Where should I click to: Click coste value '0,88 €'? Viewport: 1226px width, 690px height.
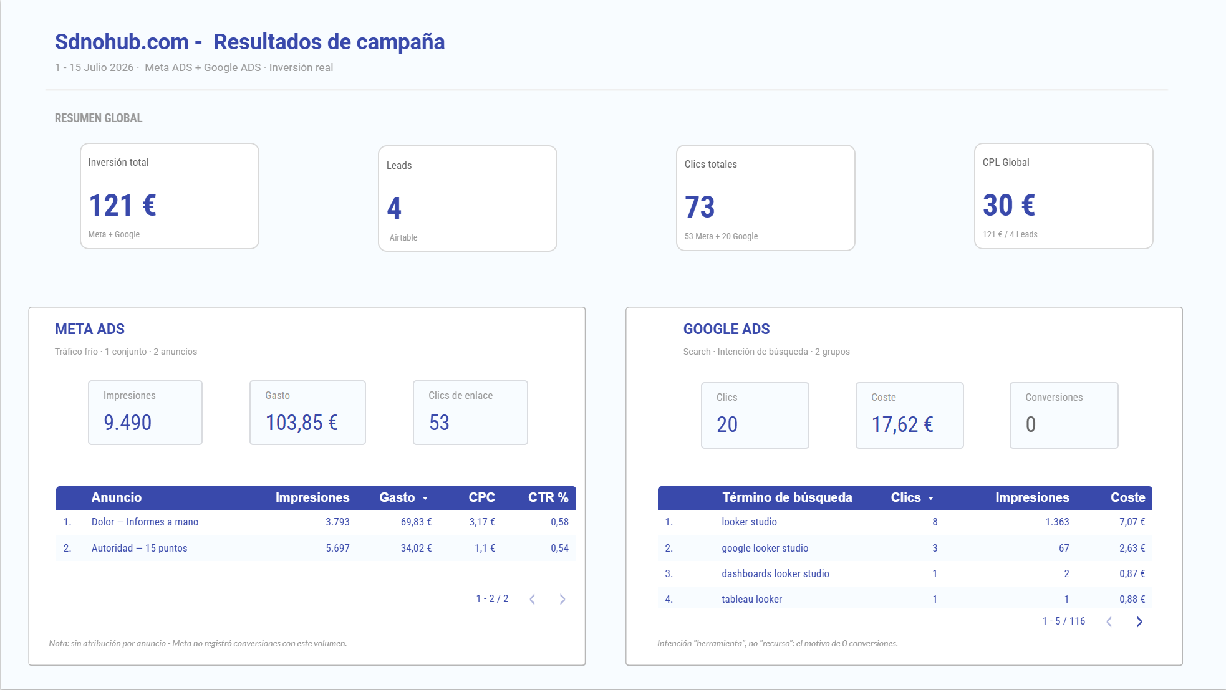tap(1132, 599)
